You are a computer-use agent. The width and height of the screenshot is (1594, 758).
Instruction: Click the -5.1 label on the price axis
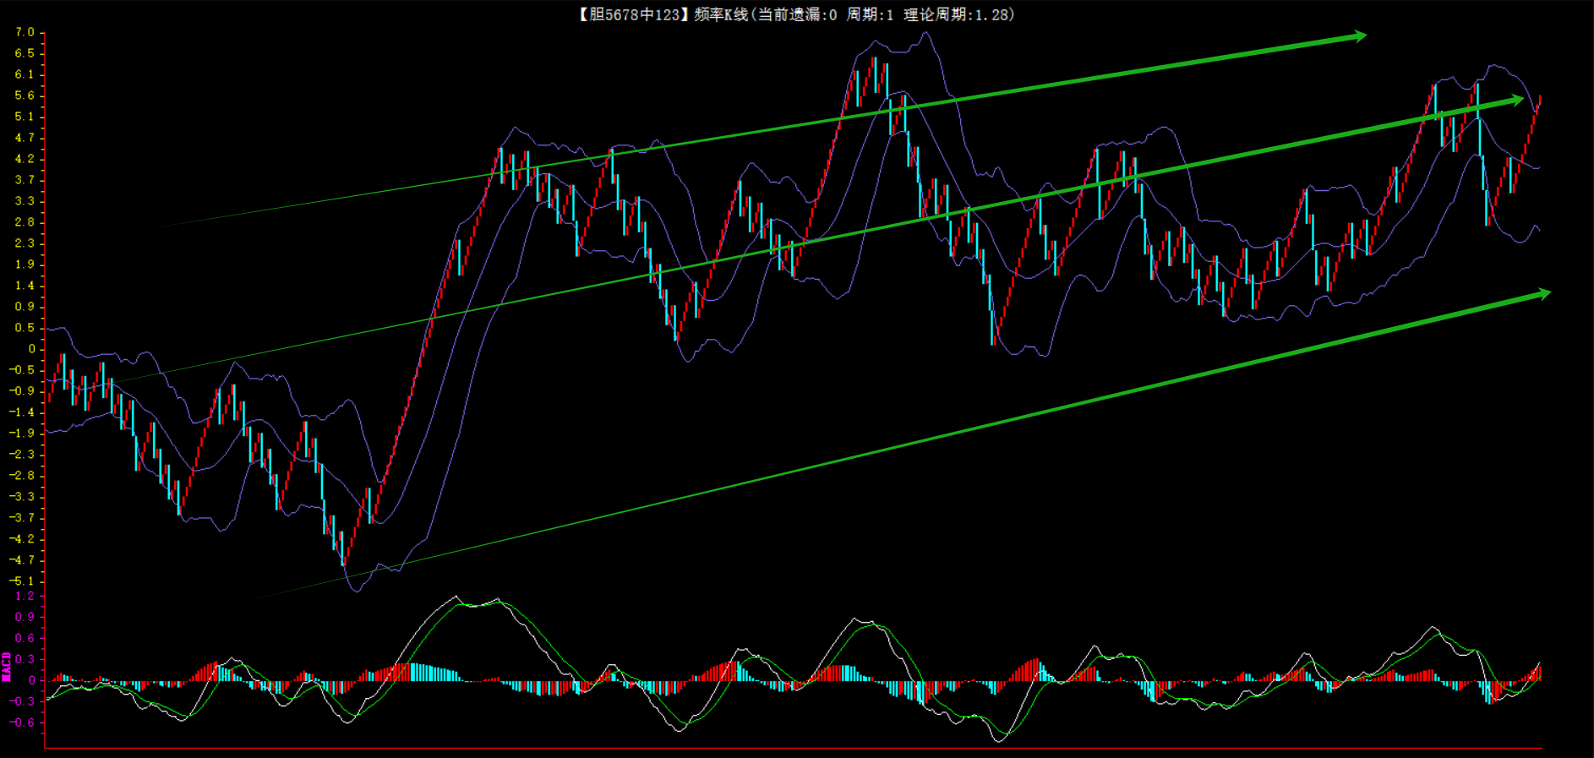click(22, 581)
